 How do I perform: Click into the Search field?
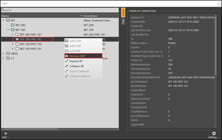(x=60, y=10)
